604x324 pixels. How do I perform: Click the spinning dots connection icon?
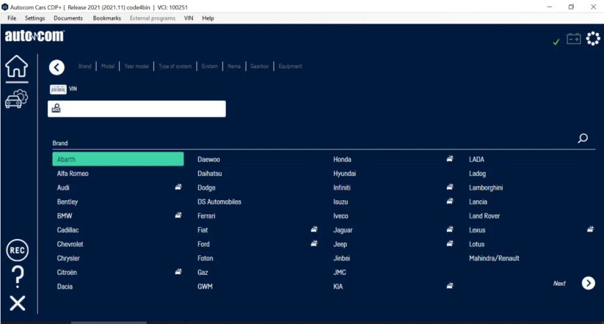593,39
